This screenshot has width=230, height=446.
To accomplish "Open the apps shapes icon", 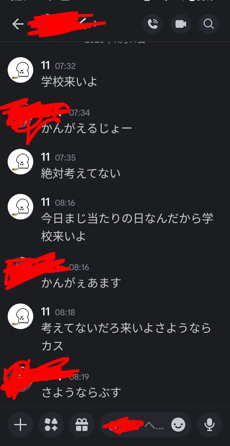I will pyautogui.click(x=51, y=425).
